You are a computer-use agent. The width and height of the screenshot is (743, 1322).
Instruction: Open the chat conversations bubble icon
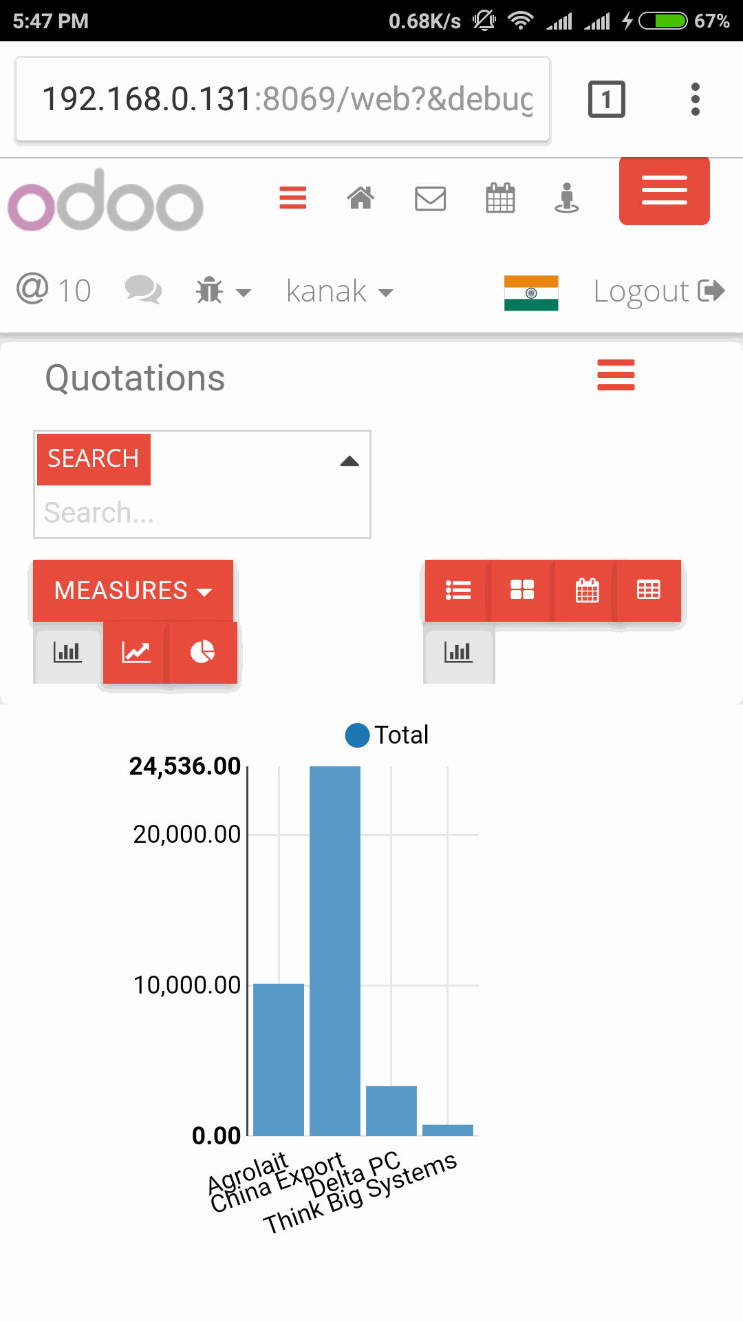(143, 290)
